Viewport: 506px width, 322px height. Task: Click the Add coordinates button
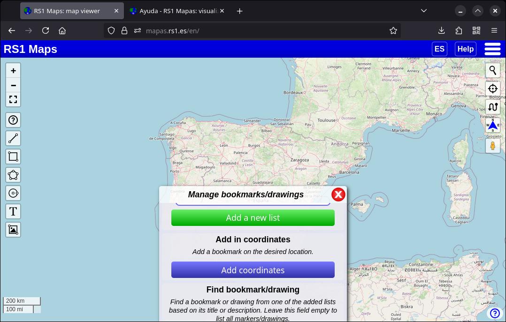(x=253, y=270)
